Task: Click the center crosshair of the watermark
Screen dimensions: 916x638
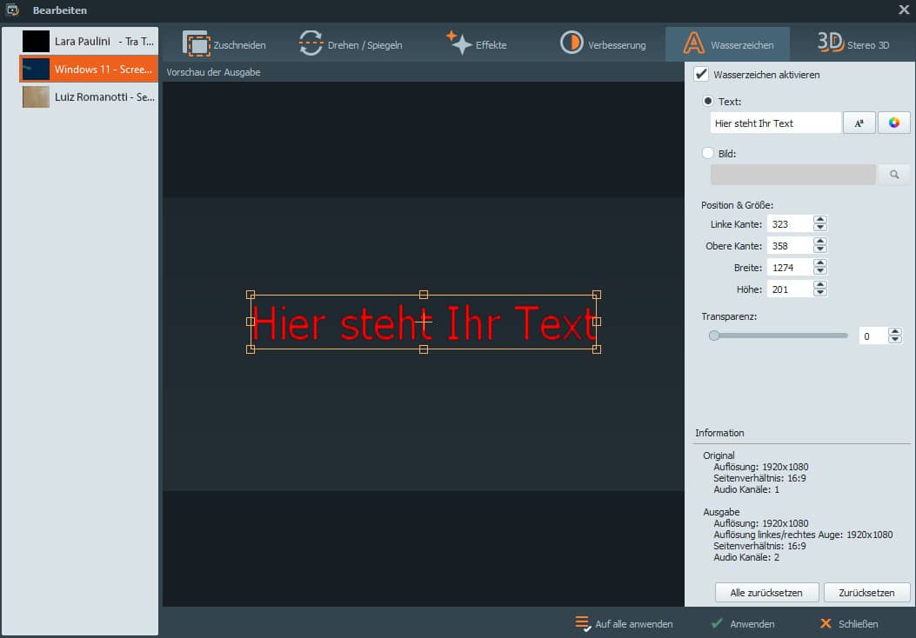Action: pos(424,321)
